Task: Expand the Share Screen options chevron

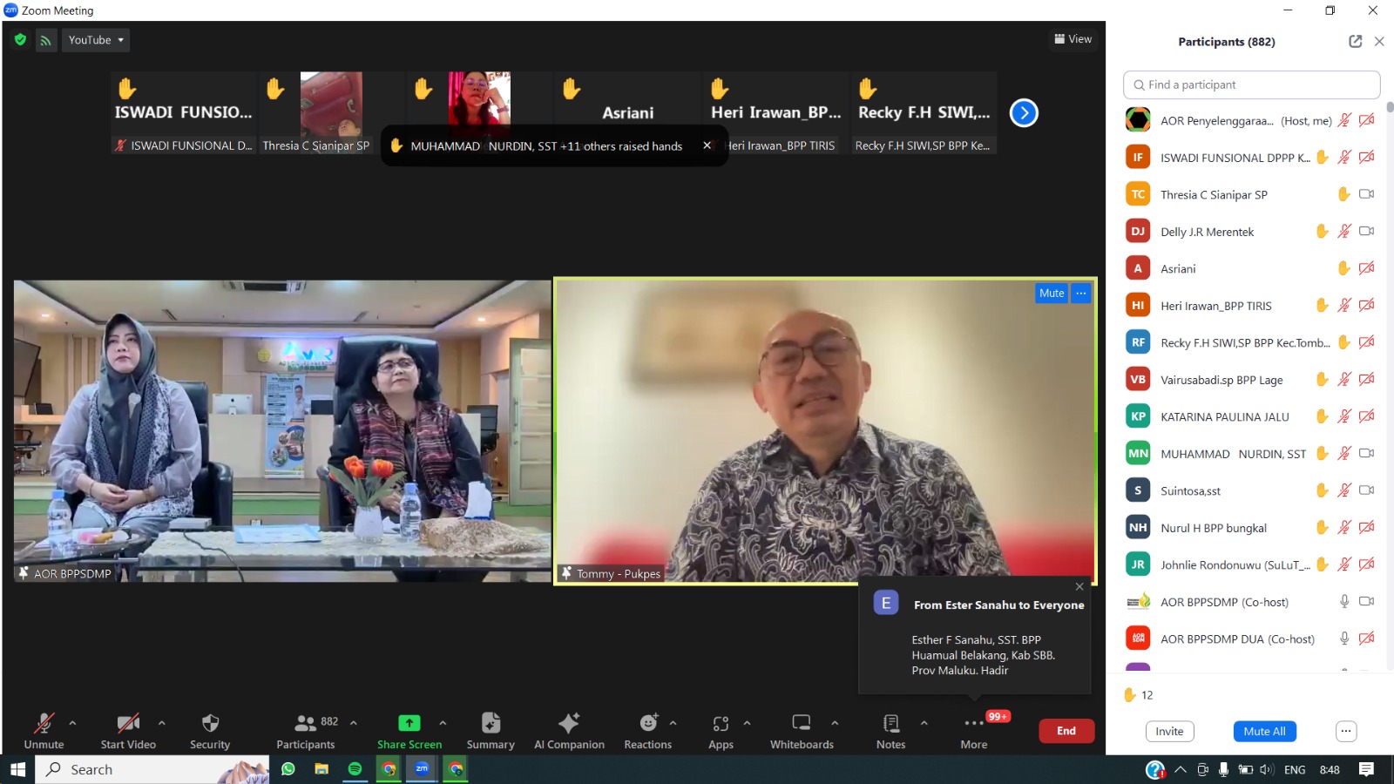Action: (x=443, y=723)
